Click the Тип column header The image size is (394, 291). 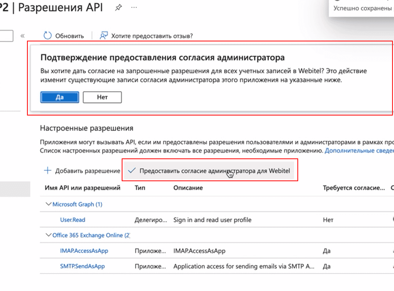pyautogui.click(x=140, y=188)
